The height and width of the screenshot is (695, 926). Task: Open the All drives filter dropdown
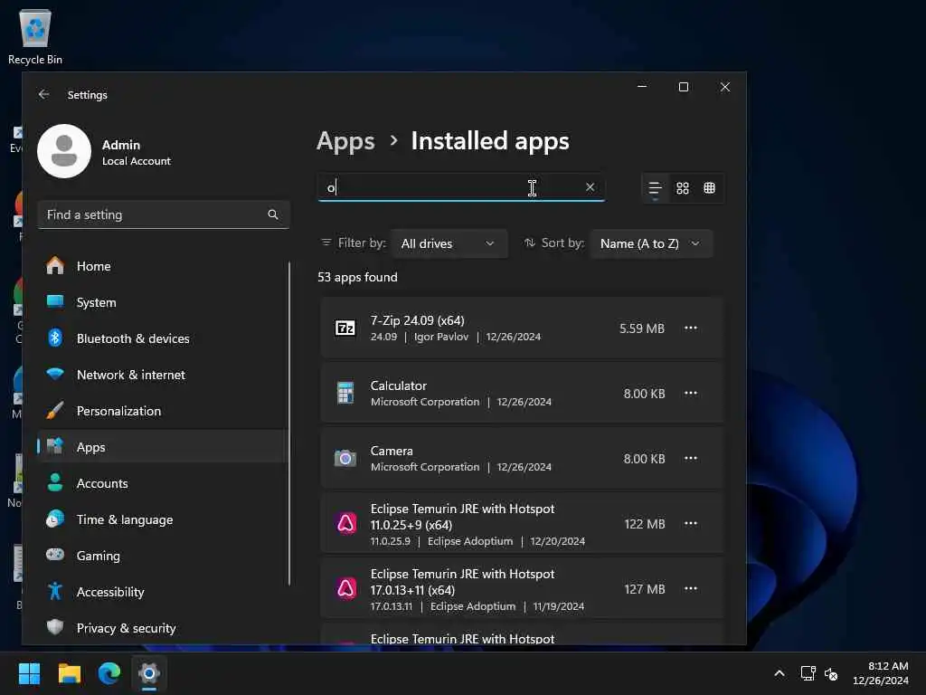tap(449, 243)
